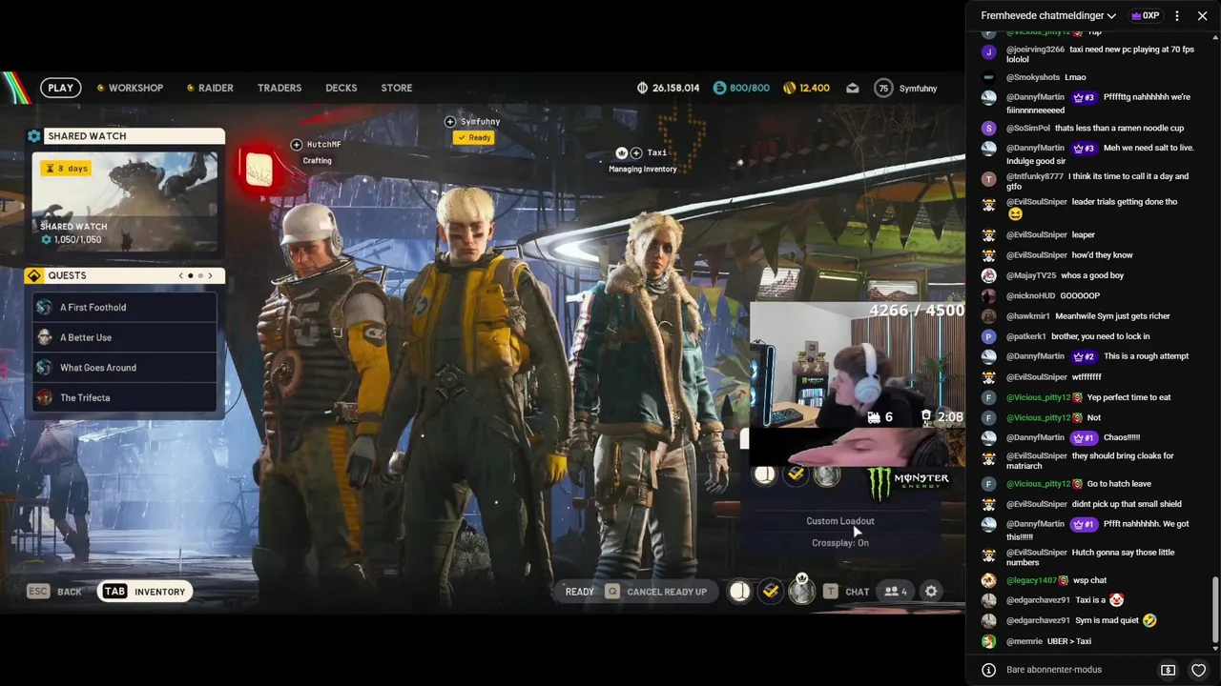
Task: Go to previous quests page arrow
Action: (x=181, y=275)
